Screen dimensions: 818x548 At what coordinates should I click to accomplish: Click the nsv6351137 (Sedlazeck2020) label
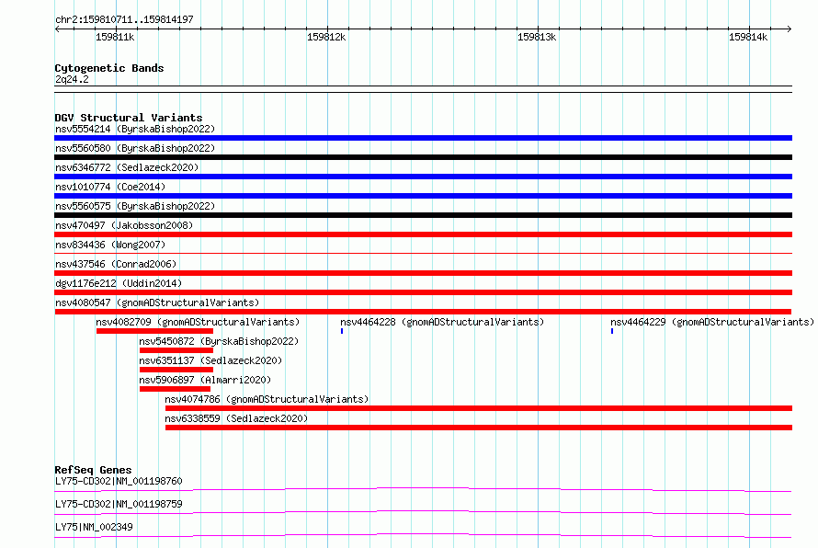210,360
